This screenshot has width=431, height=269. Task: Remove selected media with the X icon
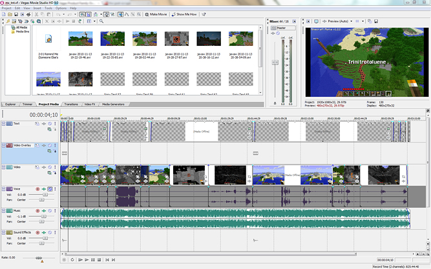(47, 21)
